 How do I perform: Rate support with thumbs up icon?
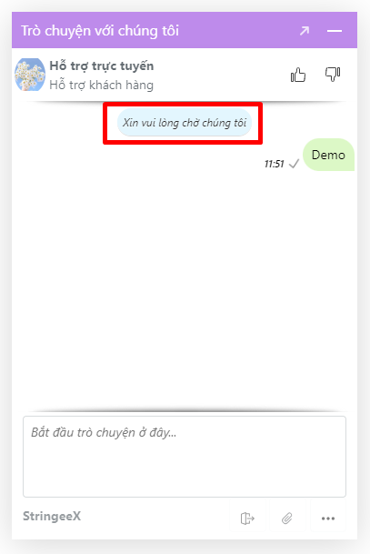pyautogui.click(x=298, y=75)
